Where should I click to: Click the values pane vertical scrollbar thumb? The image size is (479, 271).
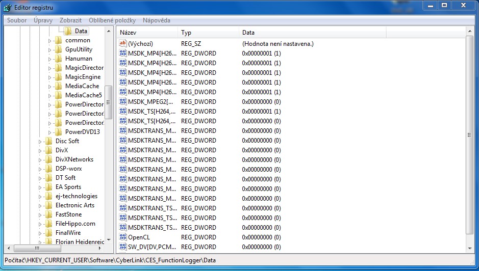[x=469, y=135]
